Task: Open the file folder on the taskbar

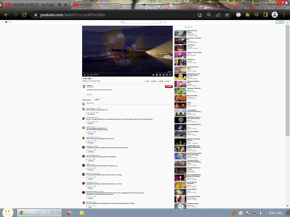Action: tap(82, 213)
